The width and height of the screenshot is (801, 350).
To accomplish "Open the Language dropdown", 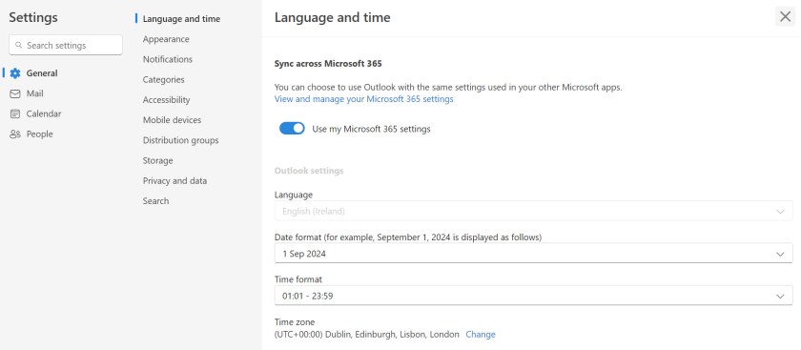I will (533, 211).
